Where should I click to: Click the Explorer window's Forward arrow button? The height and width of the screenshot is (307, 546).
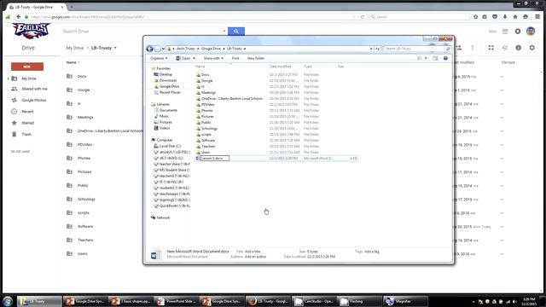[x=157, y=49]
